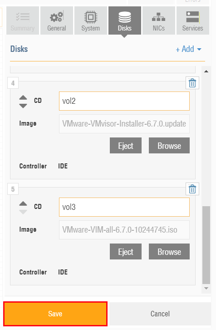Switch to the System tab

point(91,20)
